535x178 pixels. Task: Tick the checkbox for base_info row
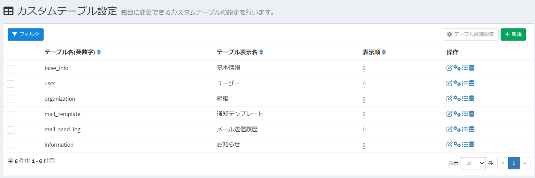pos(10,69)
